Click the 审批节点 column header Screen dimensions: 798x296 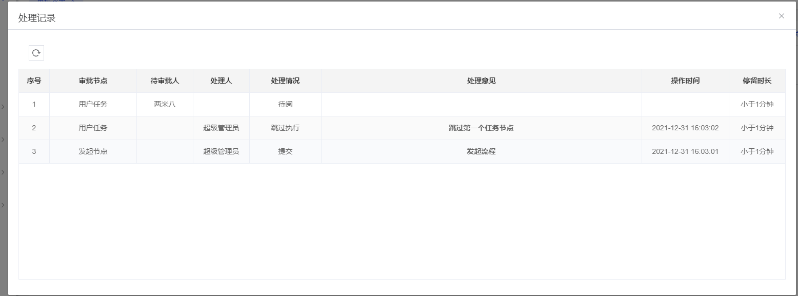coord(93,81)
